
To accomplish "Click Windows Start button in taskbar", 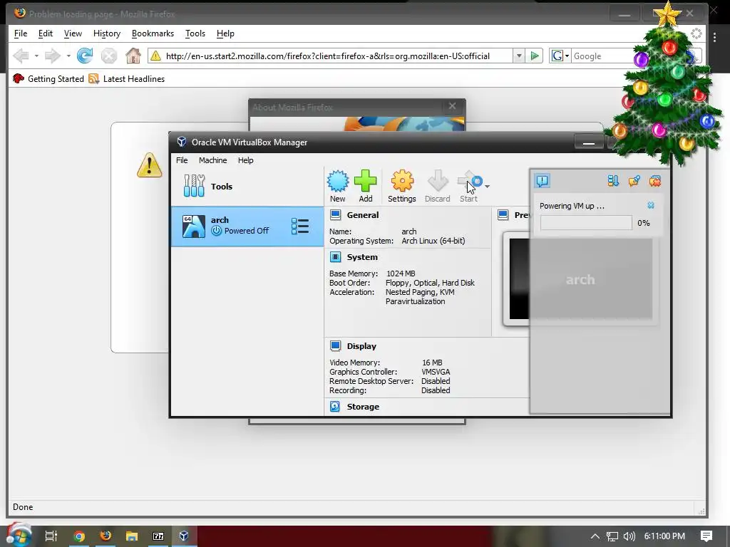I will tap(19, 536).
